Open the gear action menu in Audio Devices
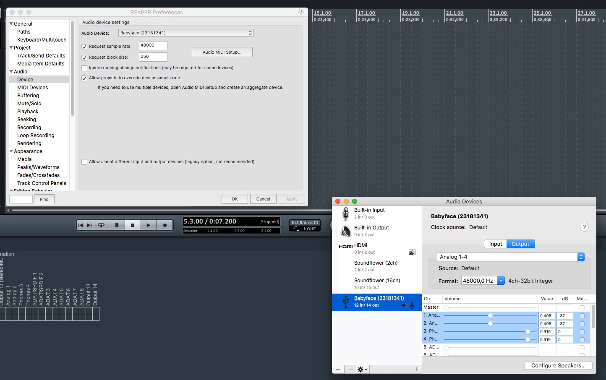The width and height of the screenshot is (606, 380). tap(363, 370)
